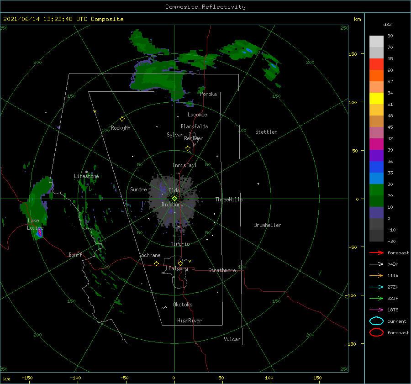411x384 pixels.
Task: Click the asterisk marker above Limestone
Action: [x=86, y=172]
